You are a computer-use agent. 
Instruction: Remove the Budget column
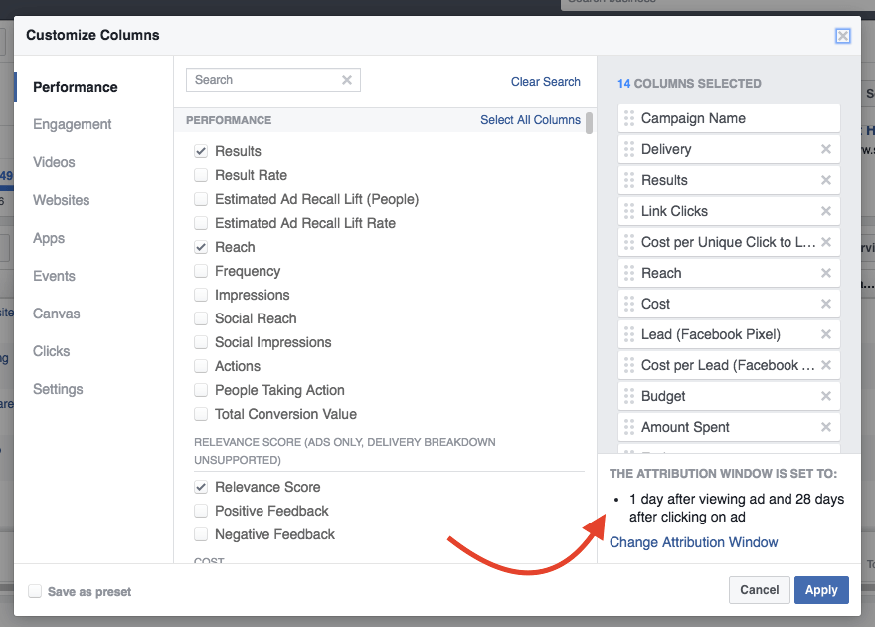pos(826,396)
